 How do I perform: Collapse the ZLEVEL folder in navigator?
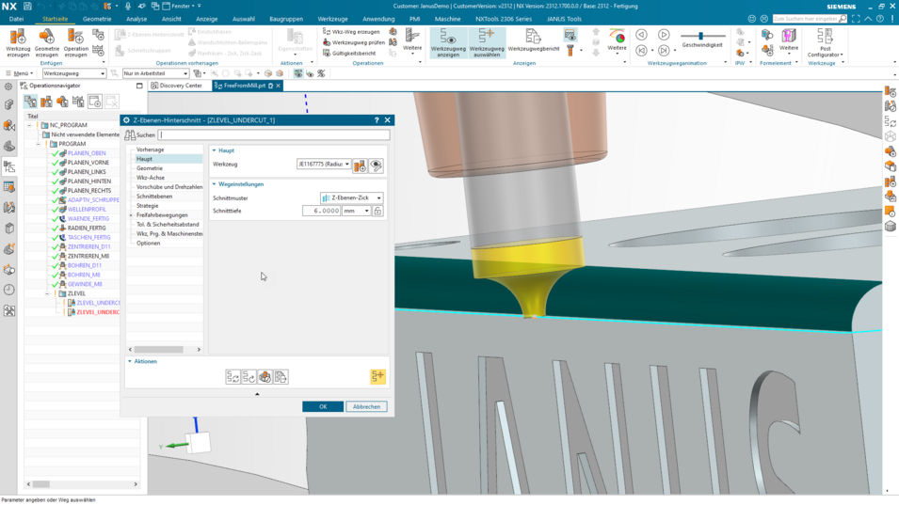click(x=48, y=293)
